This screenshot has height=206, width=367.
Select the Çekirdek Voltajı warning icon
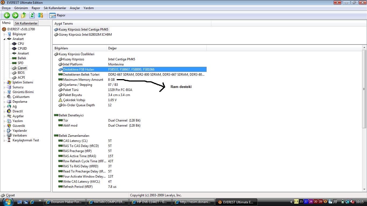point(60,100)
